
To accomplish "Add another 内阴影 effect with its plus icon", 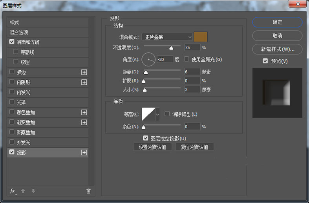I will (x=84, y=82).
